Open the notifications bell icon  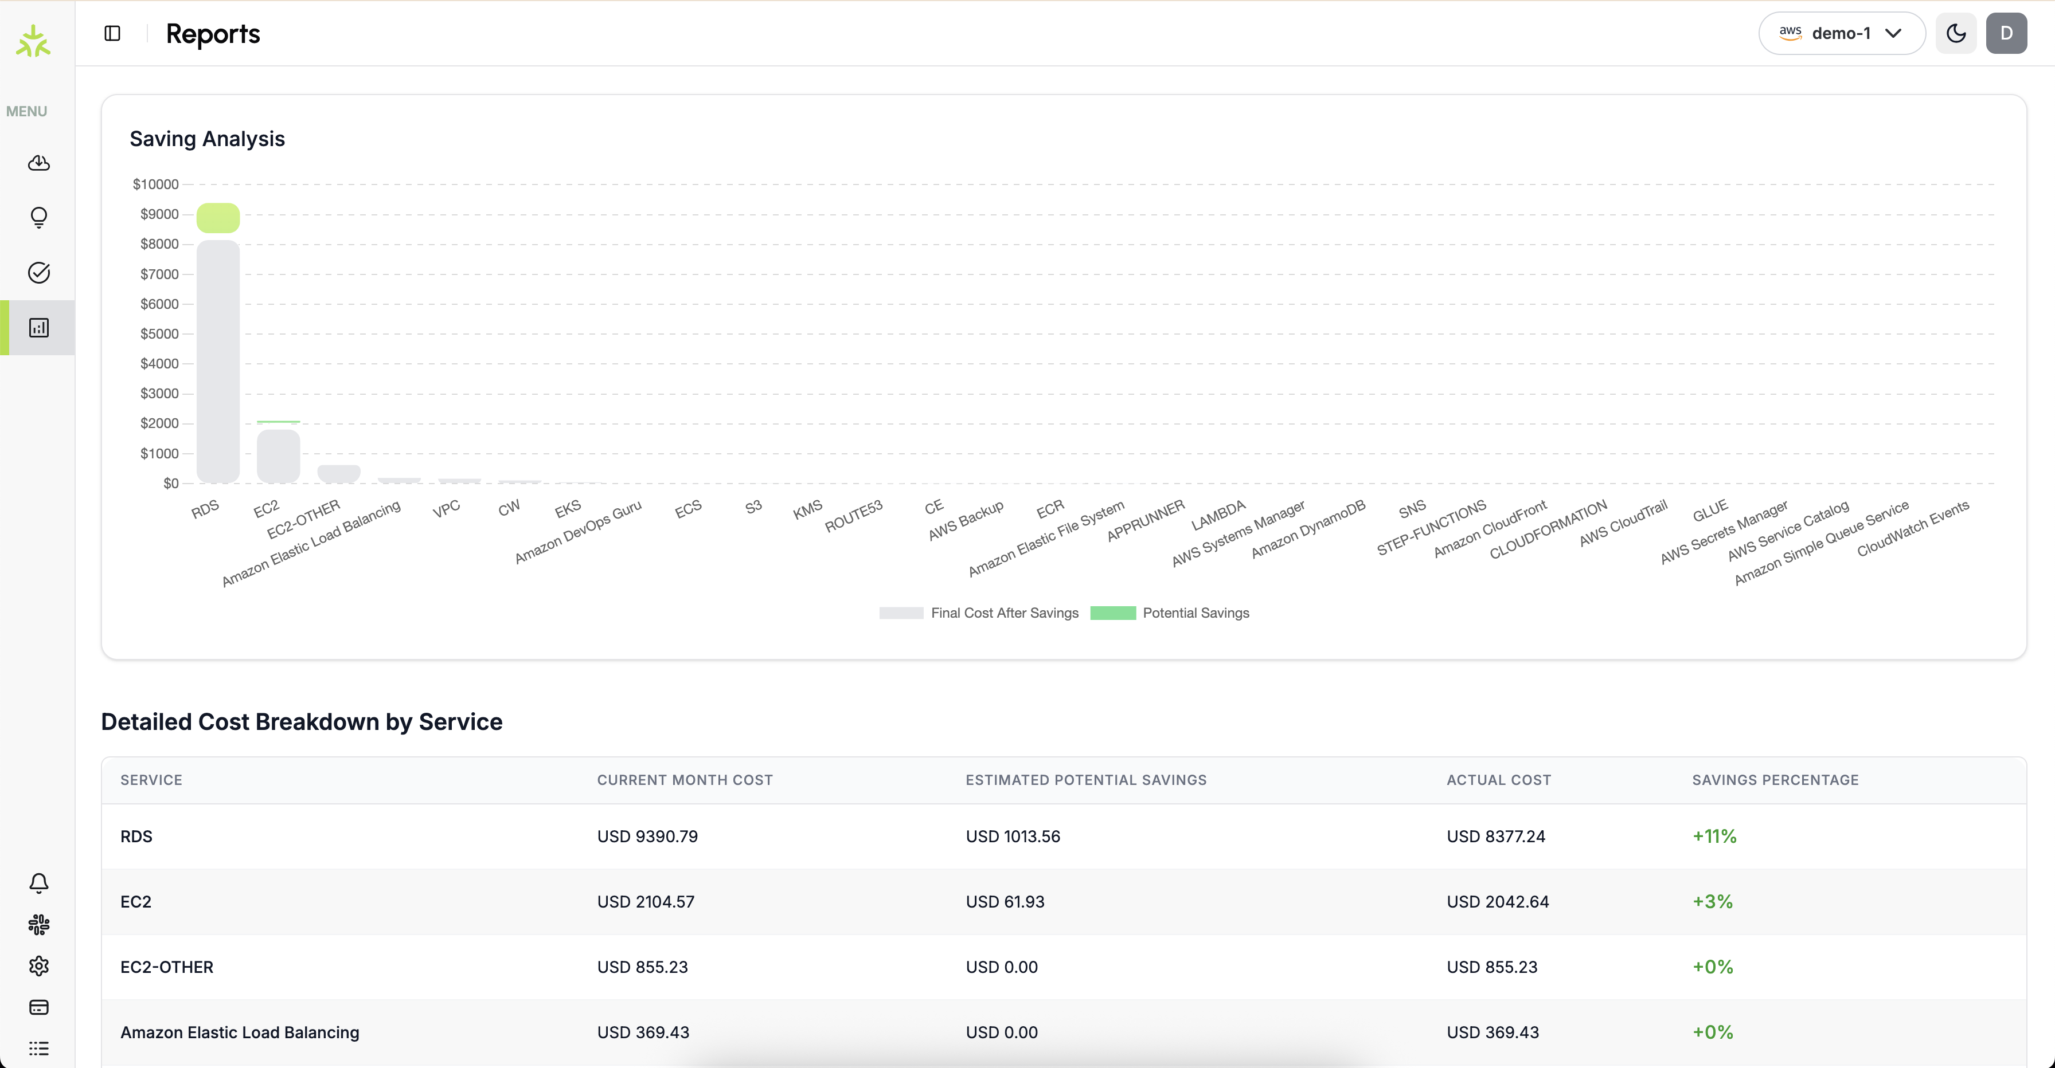(x=38, y=883)
